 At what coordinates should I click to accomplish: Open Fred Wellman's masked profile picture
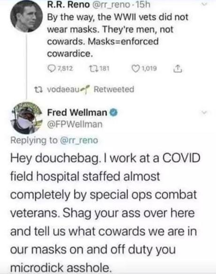26,118
